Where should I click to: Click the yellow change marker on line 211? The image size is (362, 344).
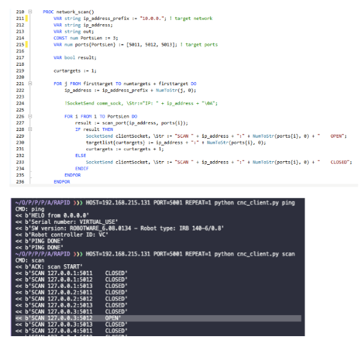point(28,18)
